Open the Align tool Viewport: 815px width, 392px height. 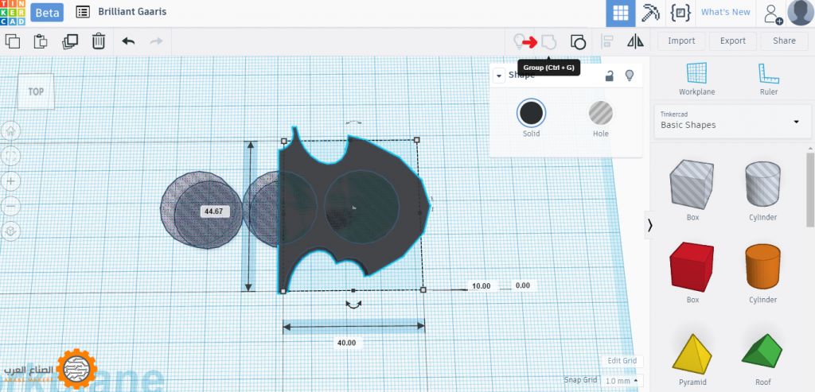(x=607, y=41)
